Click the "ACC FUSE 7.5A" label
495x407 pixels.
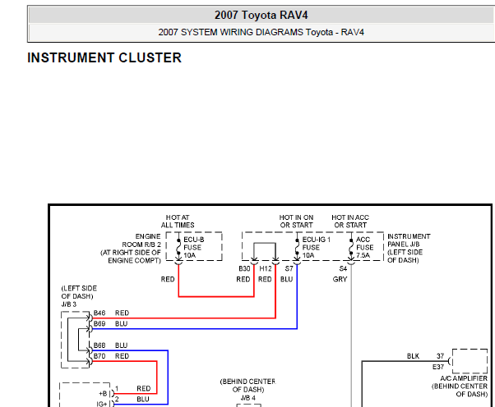click(x=364, y=247)
